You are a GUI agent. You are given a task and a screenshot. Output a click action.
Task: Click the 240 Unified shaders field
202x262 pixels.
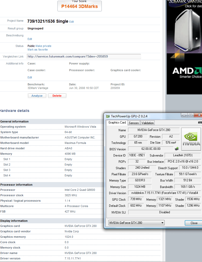(142, 168)
